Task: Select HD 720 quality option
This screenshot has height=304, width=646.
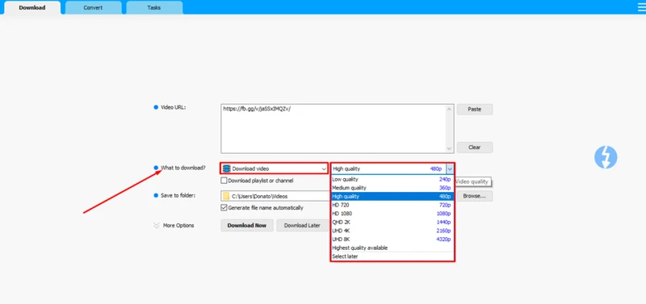Action: click(392, 205)
